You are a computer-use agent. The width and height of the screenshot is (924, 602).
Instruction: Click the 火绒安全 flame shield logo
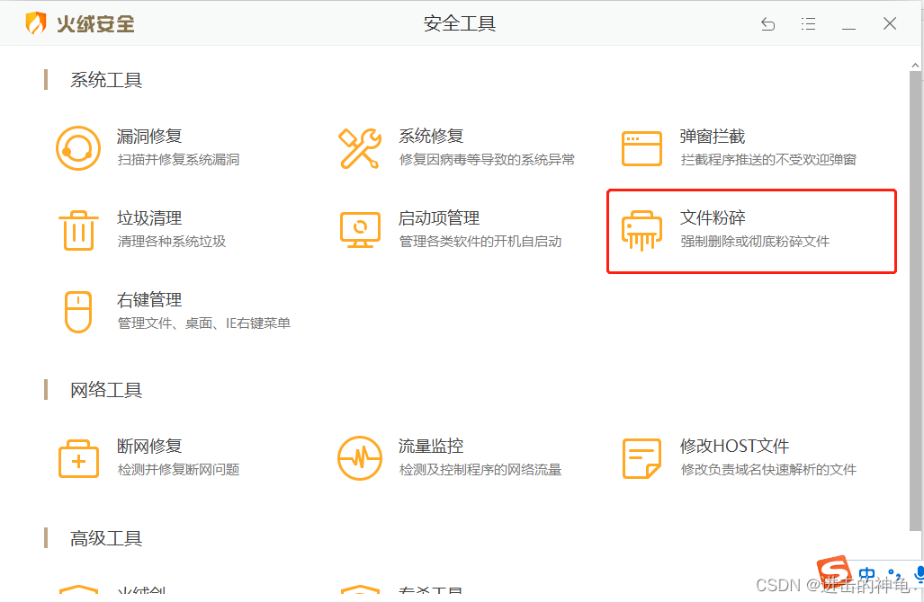point(36,23)
